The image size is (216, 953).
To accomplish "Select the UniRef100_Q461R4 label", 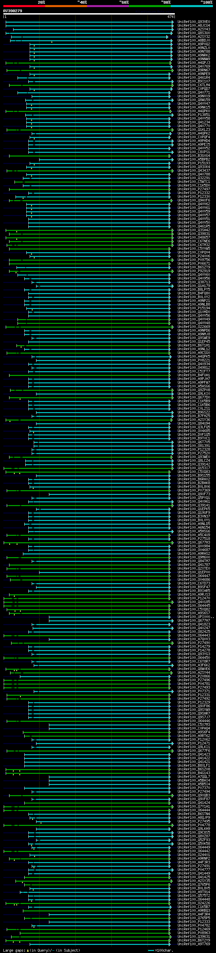I will pos(193,78).
